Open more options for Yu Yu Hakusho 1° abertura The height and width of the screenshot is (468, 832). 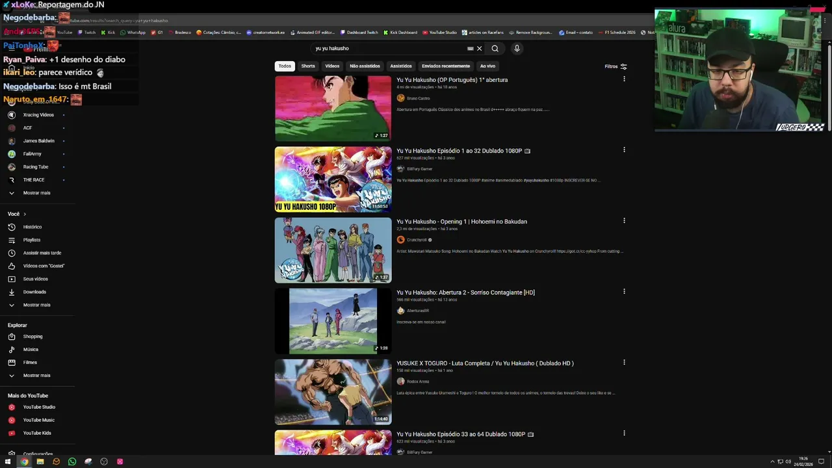point(624,79)
